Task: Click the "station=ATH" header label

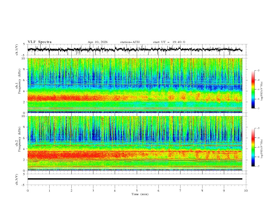Action: coord(130,42)
